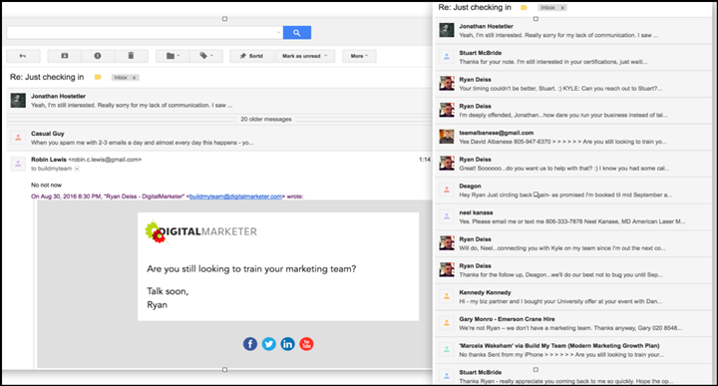The image size is (718, 386).
Task: Delete conversation with the trash icon
Action: pyautogui.click(x=131, y=56)
